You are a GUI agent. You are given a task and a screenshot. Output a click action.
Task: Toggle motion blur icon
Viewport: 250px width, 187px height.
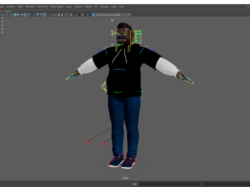41,15
